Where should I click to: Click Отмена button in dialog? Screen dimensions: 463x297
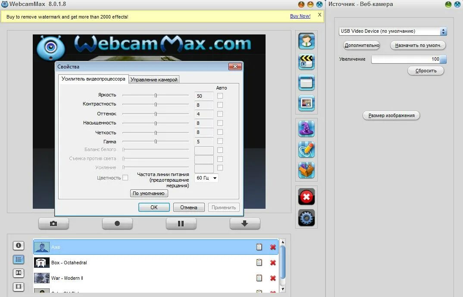[x=189, y=207]
